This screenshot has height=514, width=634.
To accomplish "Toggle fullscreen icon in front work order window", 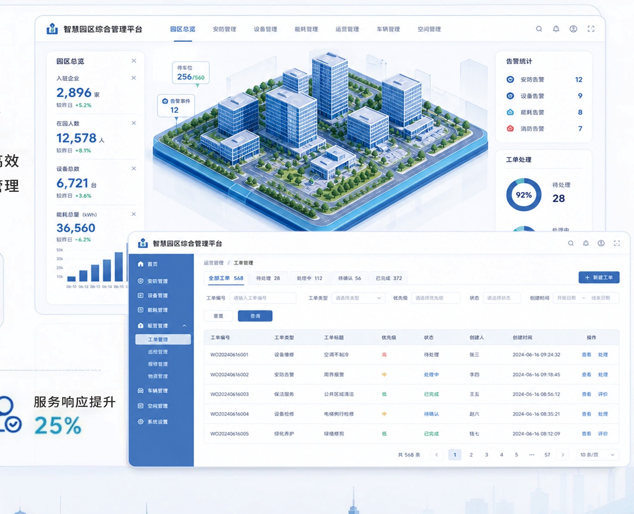I will (x=617, y=243).
